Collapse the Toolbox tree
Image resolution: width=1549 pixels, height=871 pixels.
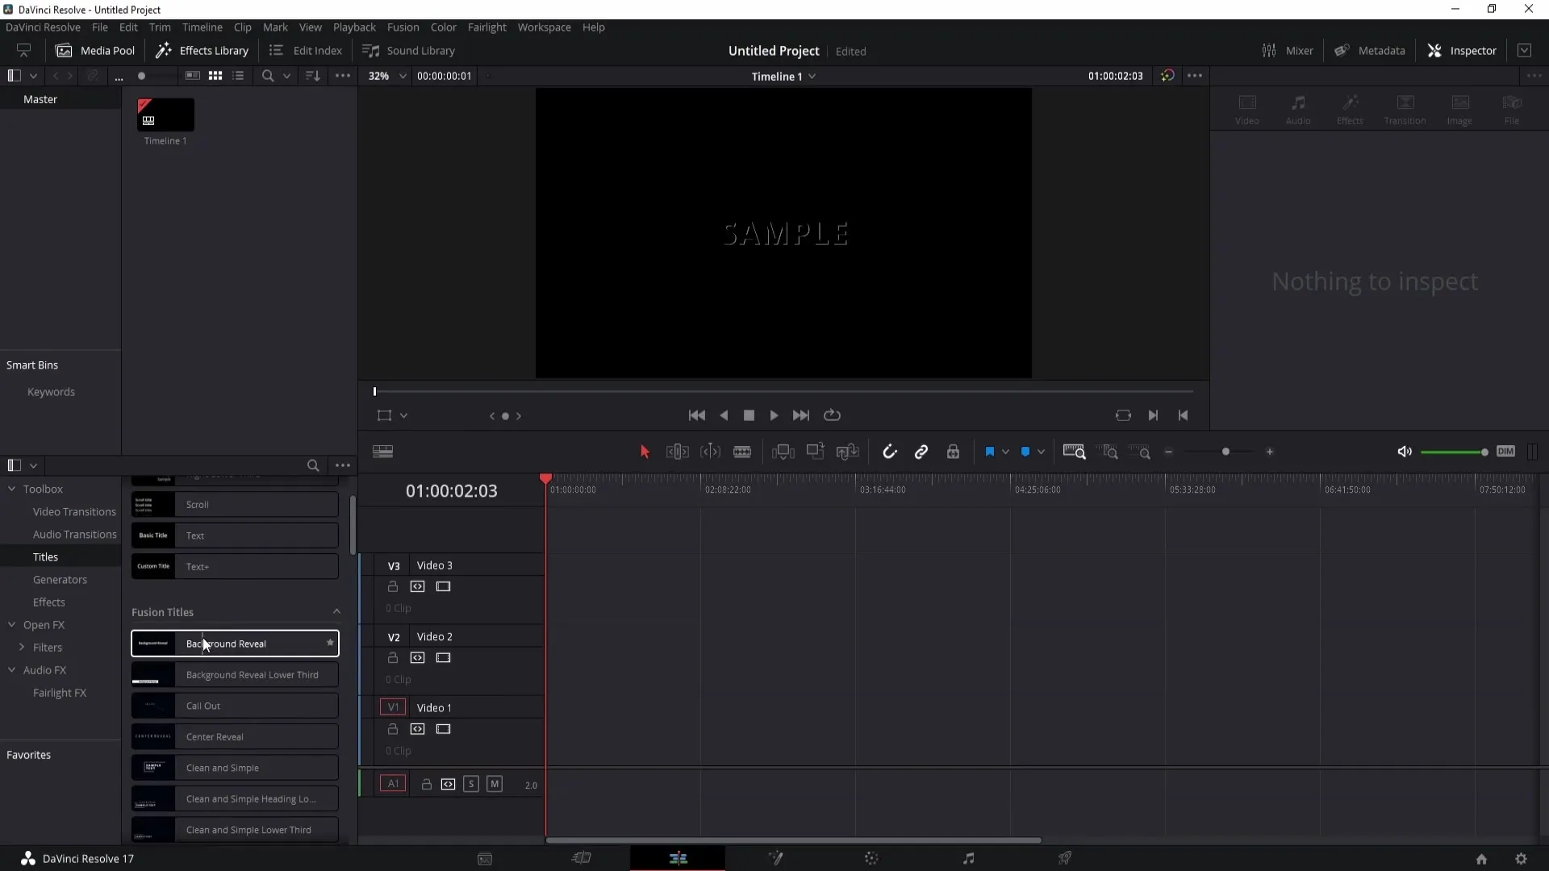12,489
